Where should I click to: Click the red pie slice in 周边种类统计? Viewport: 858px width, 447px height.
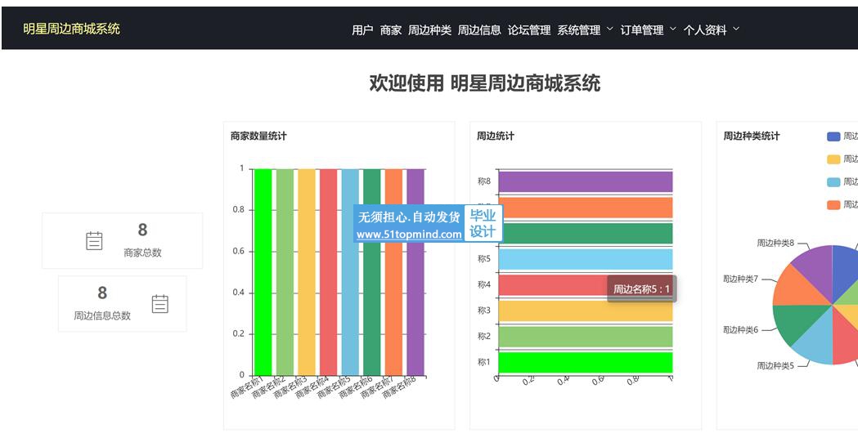[x=846, y=342]
